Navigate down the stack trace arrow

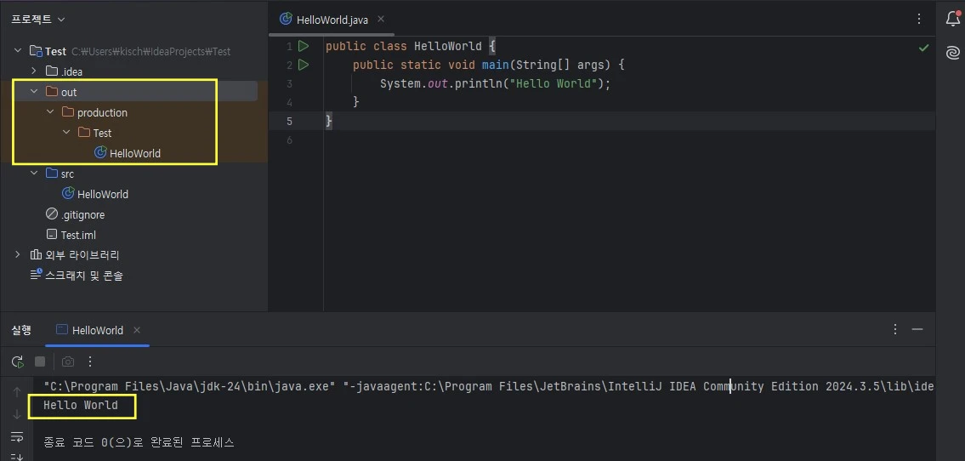[x=17, y=413]
